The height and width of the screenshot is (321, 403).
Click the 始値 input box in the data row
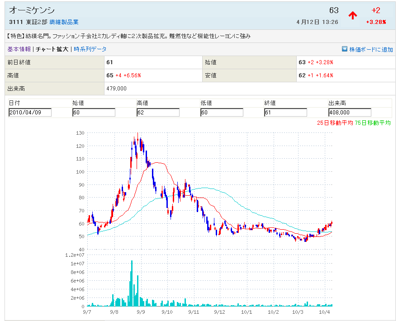pos(94,113)
